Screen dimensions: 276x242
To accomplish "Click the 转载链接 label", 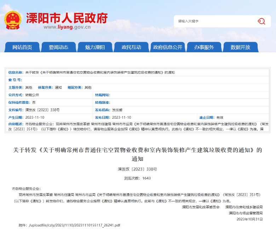I will (103, 102).
